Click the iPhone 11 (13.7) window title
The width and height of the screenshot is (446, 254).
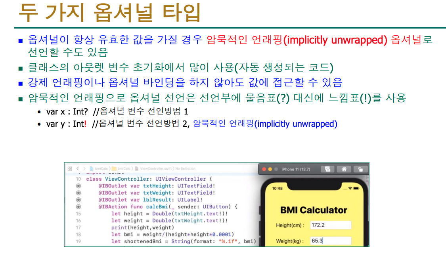click(296, 169)
